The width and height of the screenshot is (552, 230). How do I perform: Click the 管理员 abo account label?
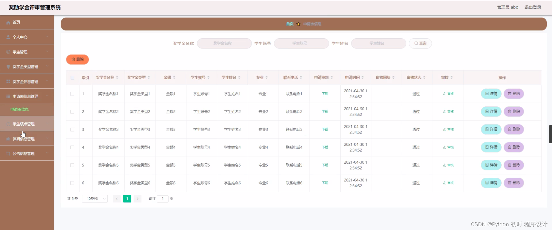pyautogui.click(x=507, y=7)
